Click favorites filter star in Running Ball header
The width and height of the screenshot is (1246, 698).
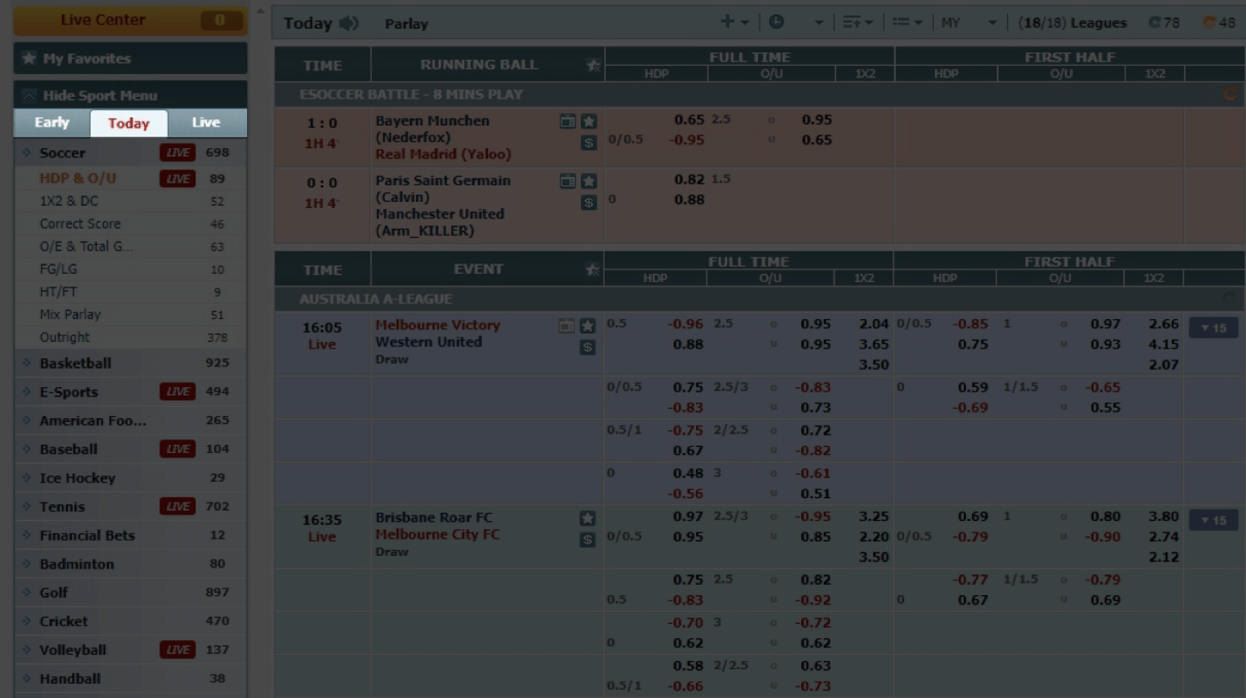[593, 65]
